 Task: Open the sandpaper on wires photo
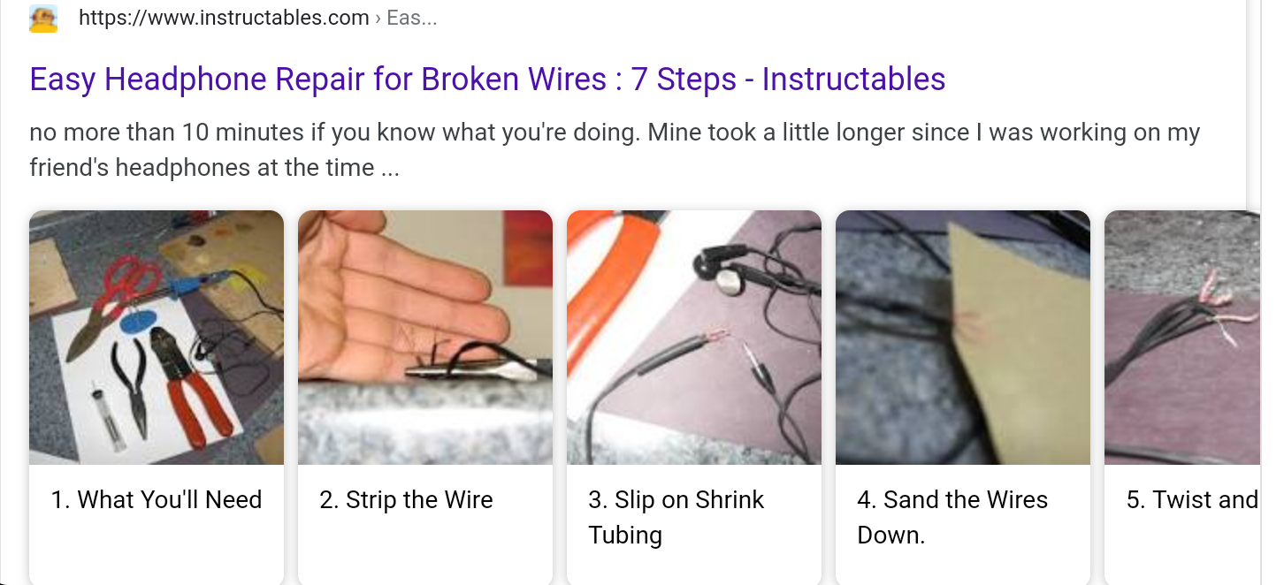[x=963, y=338]
